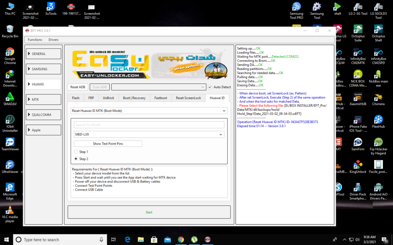Open the Drivers menu
The height and width of the screenshot is (245, 393).
[x=53, y=40]
